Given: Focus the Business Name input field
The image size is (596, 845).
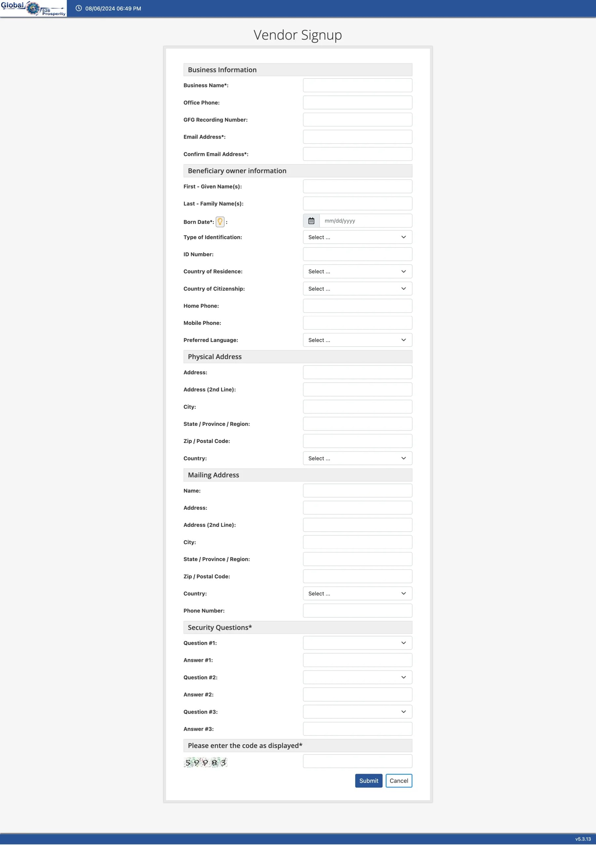Looking at the screenshot, I should point(357,85).
